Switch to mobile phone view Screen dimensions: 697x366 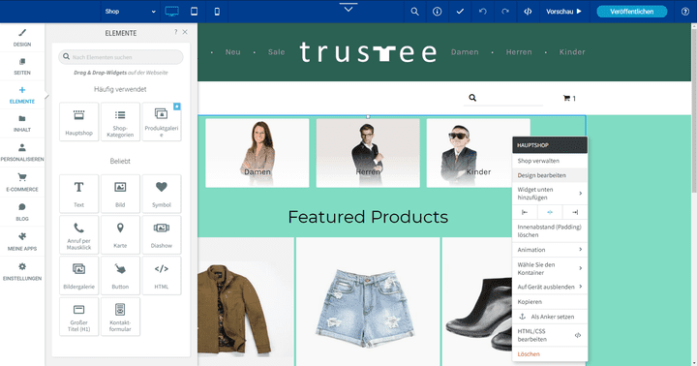point(217,12)
